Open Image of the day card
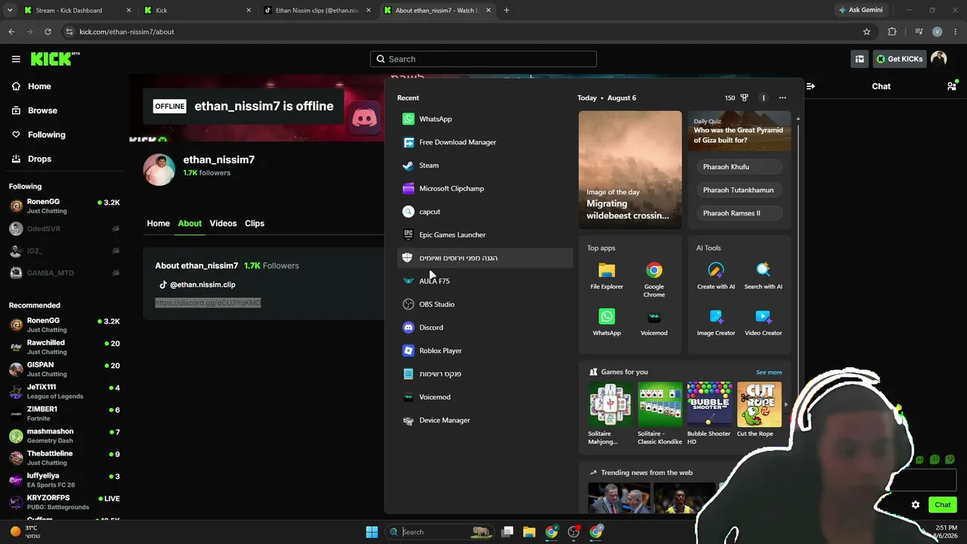 (630, 169)
